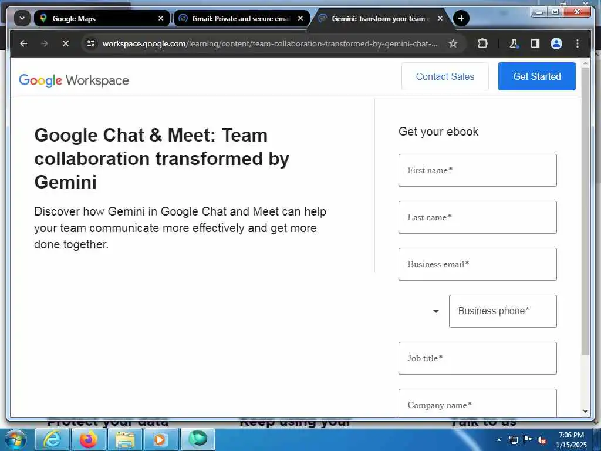Launch Firefox from the taskbar
The image size is (601, 451).
click(x=89, y=439)
